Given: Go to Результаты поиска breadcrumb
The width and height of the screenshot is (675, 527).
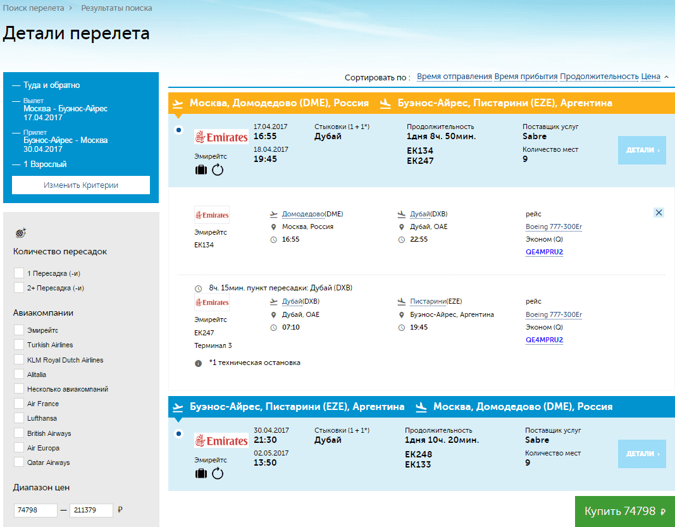Looking at the screenshot, I should click(x=116, y=8).
